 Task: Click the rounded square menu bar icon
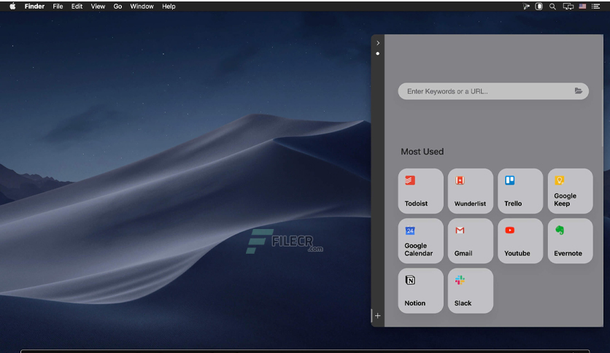(x=538, y=7)
